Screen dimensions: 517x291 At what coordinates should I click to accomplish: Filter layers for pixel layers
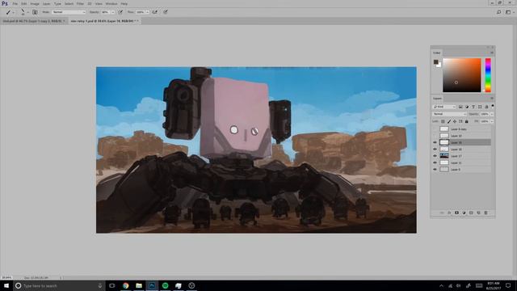click(460, 107)
